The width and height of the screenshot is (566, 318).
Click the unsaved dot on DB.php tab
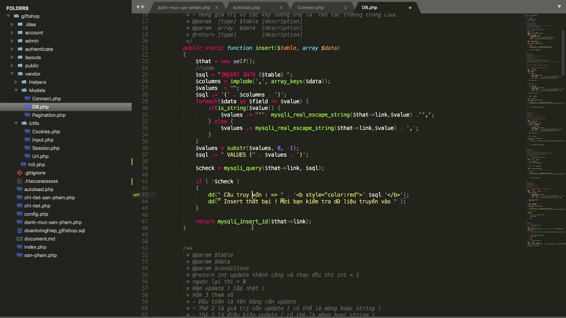(410, 8)
